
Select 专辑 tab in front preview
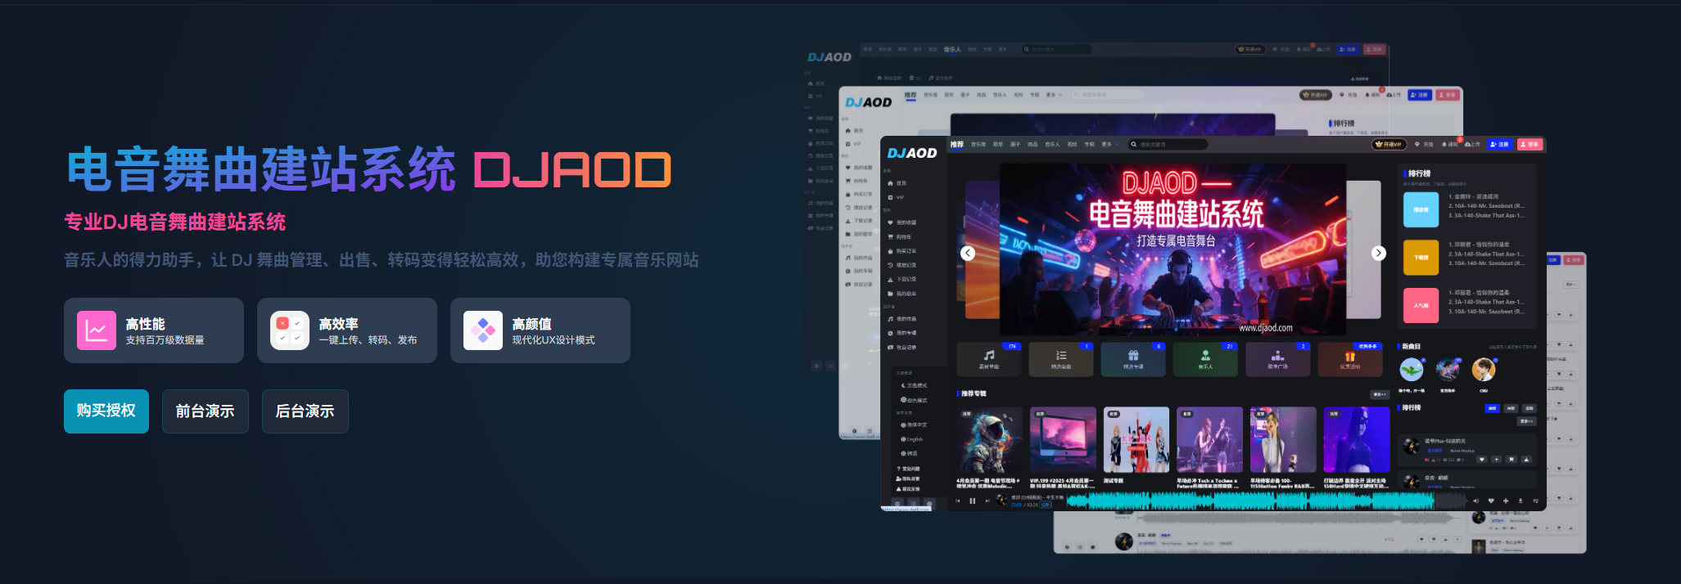tap(1089, 144)
